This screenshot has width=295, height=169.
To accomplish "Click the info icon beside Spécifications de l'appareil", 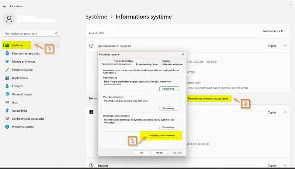I will tap(91, 46).
